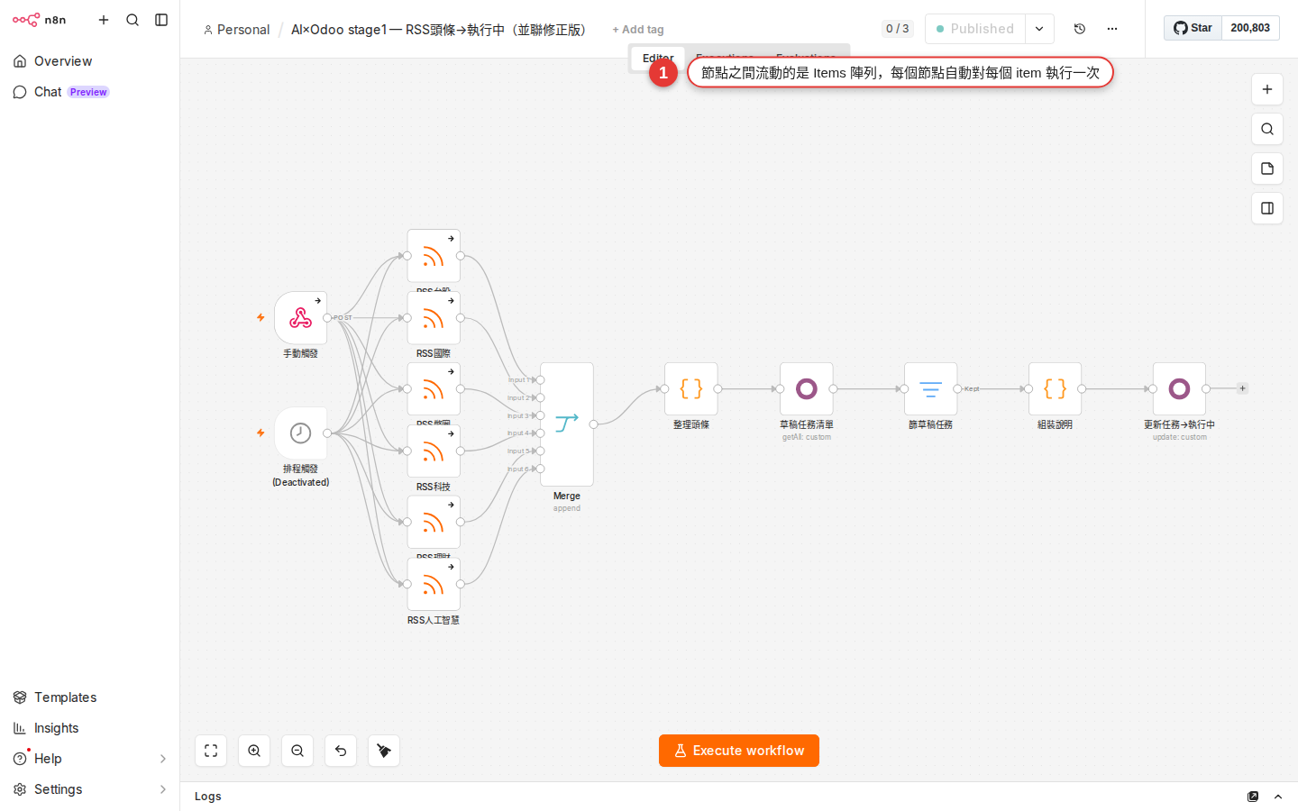The width and height of the screenshot is (1298, 811).
Task: Select the 手動觸發 webhook node
Action: [x=301, y=317]
